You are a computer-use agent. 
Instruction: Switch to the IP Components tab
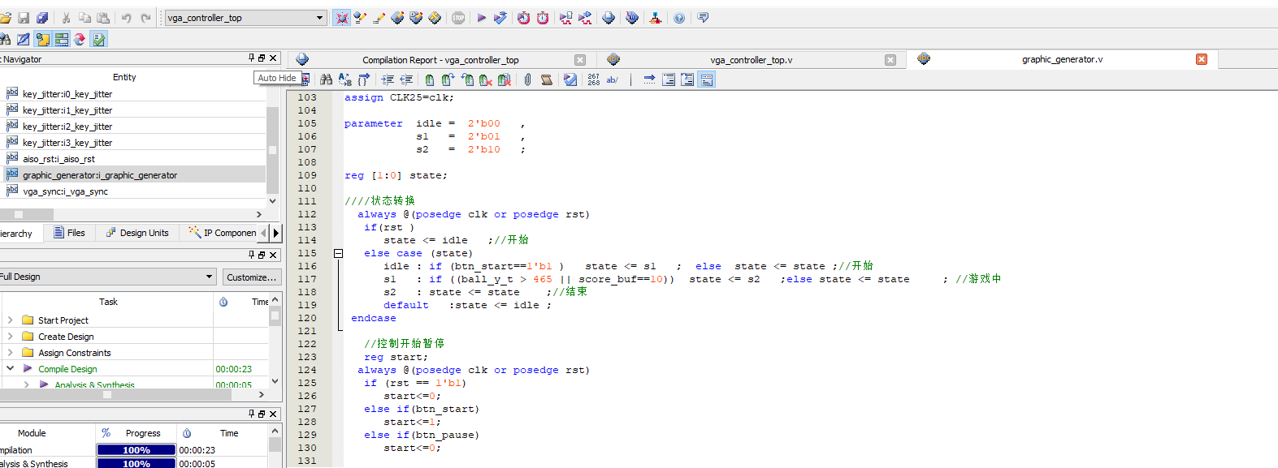click(223, 233)
